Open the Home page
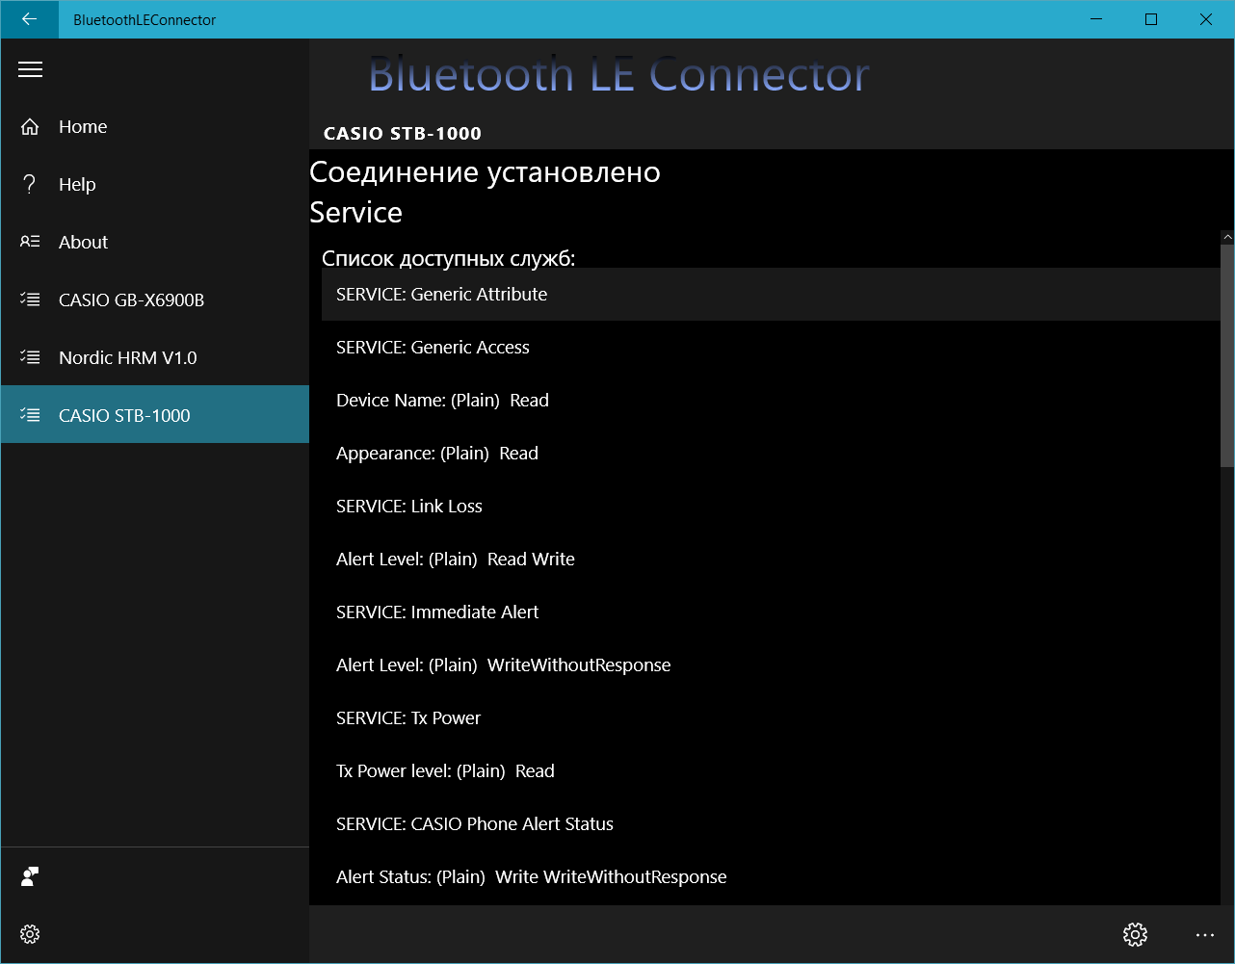The width and height of the screenshot is (1235, 964). [155, 126]
